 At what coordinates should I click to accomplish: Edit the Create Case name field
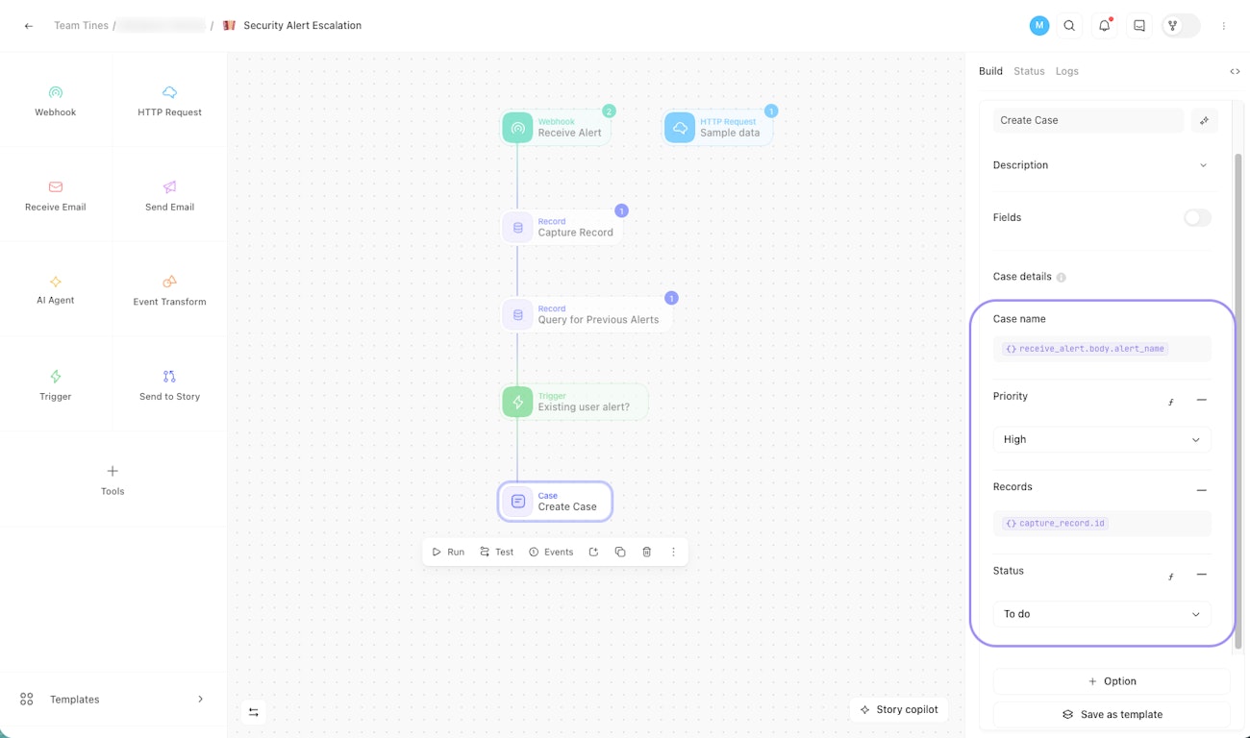1088,120
